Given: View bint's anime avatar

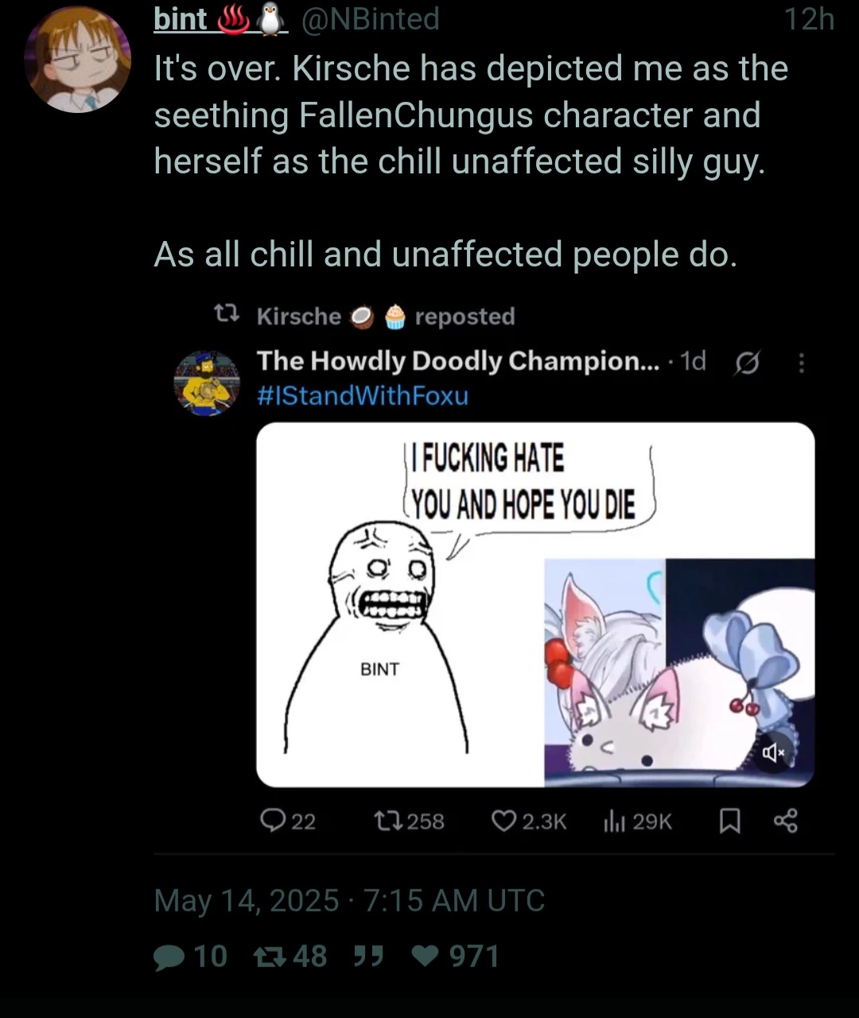Looking at the screenshot, I should [78, 60].
